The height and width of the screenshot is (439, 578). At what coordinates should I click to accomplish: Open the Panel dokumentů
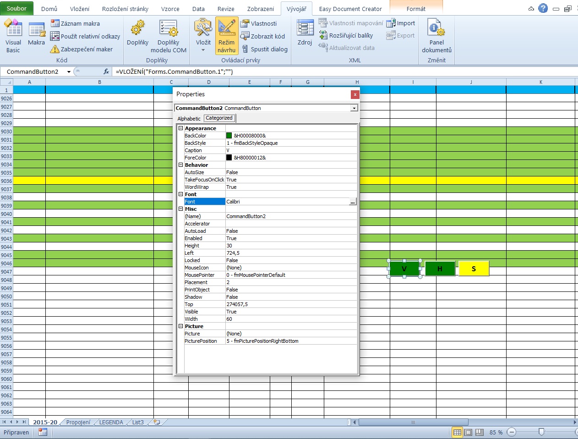tap(436, 36)
